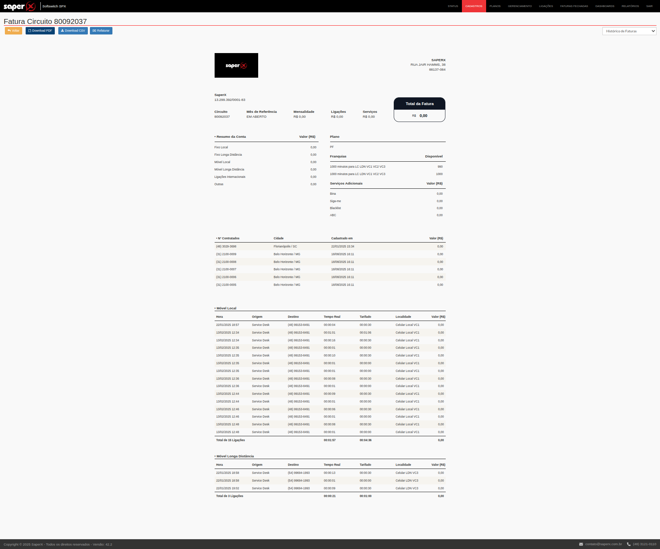The image size is (660, 549).
Task: Click the SaperX invoice logo image
Action: click(236, 65)
